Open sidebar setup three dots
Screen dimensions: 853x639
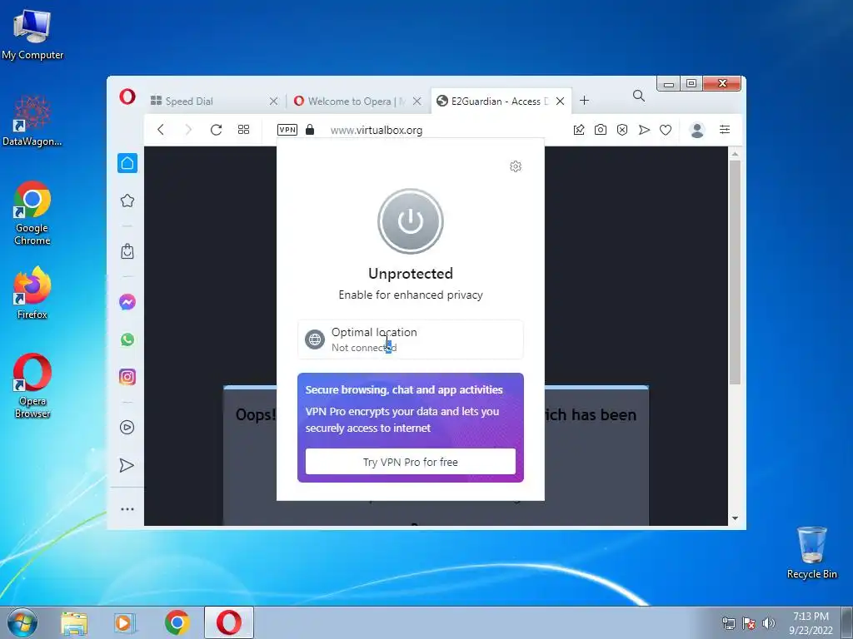[127, 509]
